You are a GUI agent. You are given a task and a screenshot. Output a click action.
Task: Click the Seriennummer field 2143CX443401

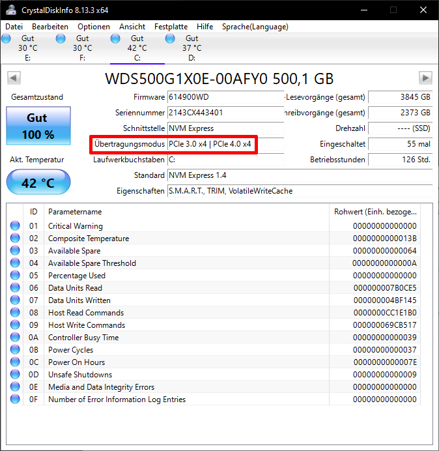click(225, 113)
